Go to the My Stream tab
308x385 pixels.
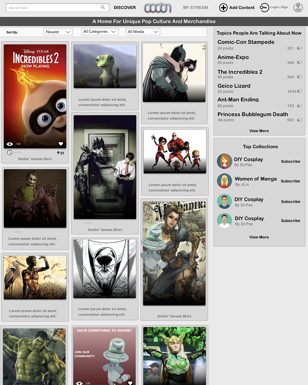point(195,7)
